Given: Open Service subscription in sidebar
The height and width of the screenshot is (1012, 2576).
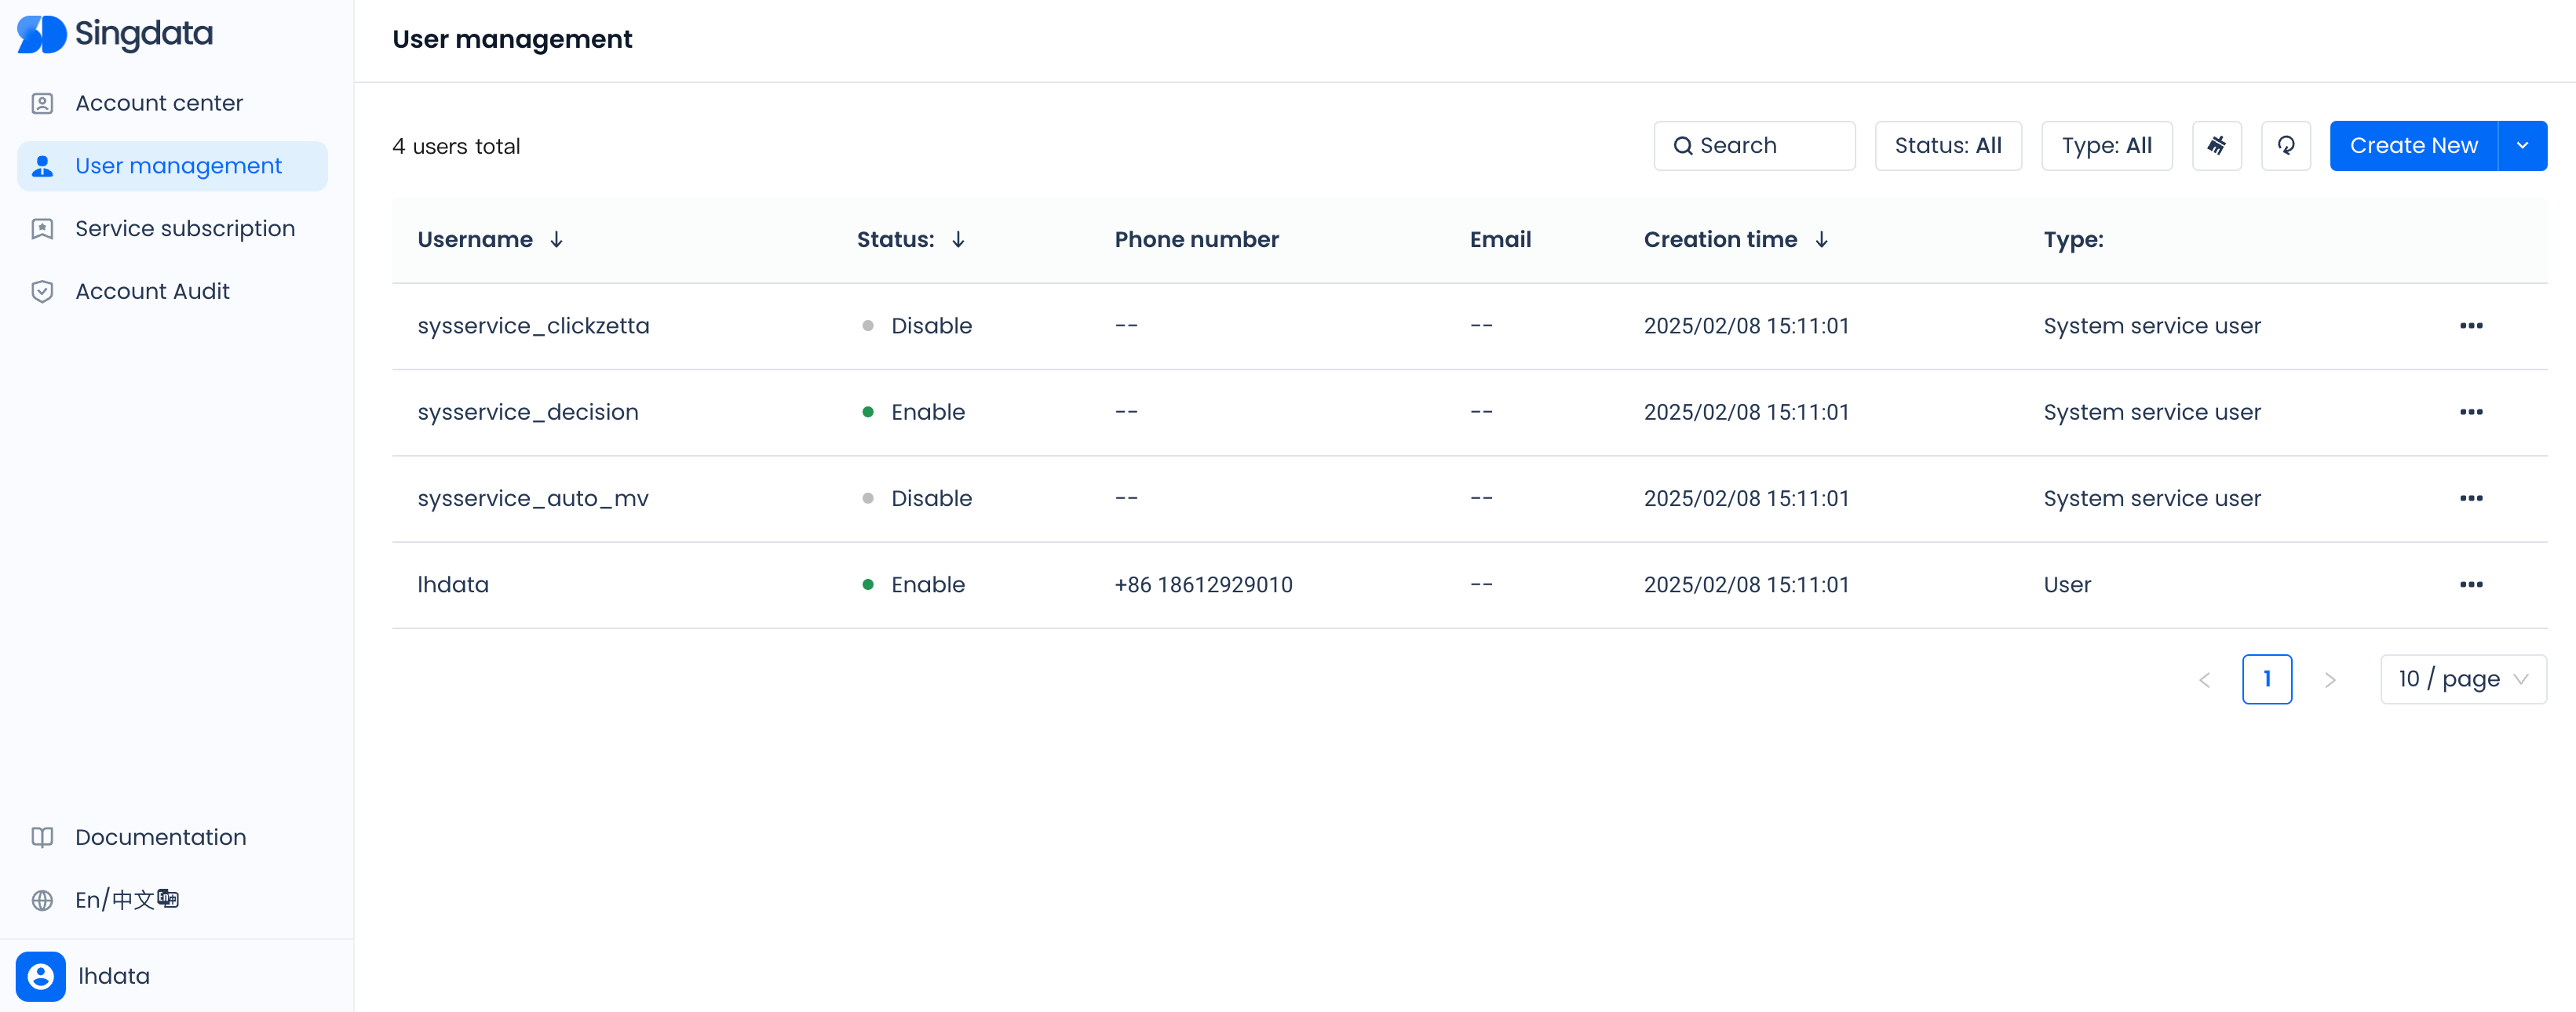Looking at the screenshot, I should point(185,229).
